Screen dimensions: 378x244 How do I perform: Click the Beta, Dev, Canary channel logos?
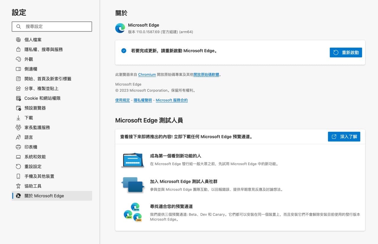tap(133, 212)
